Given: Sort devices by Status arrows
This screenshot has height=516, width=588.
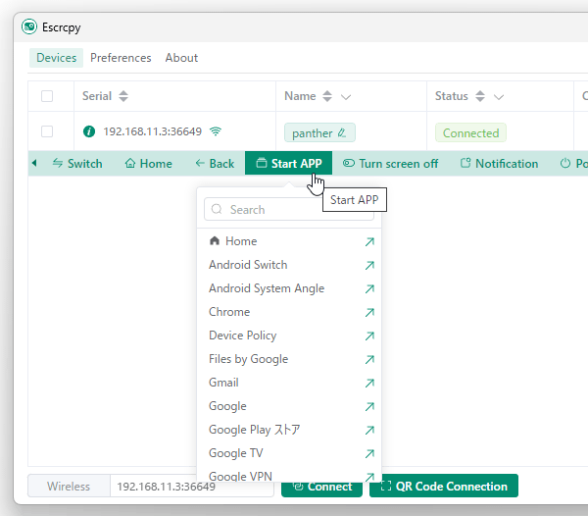Looking at the screenshot, I should click(480, 96).
